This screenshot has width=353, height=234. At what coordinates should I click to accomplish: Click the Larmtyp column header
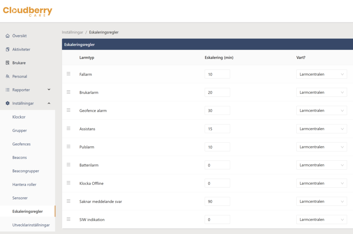tap(87, 58)
